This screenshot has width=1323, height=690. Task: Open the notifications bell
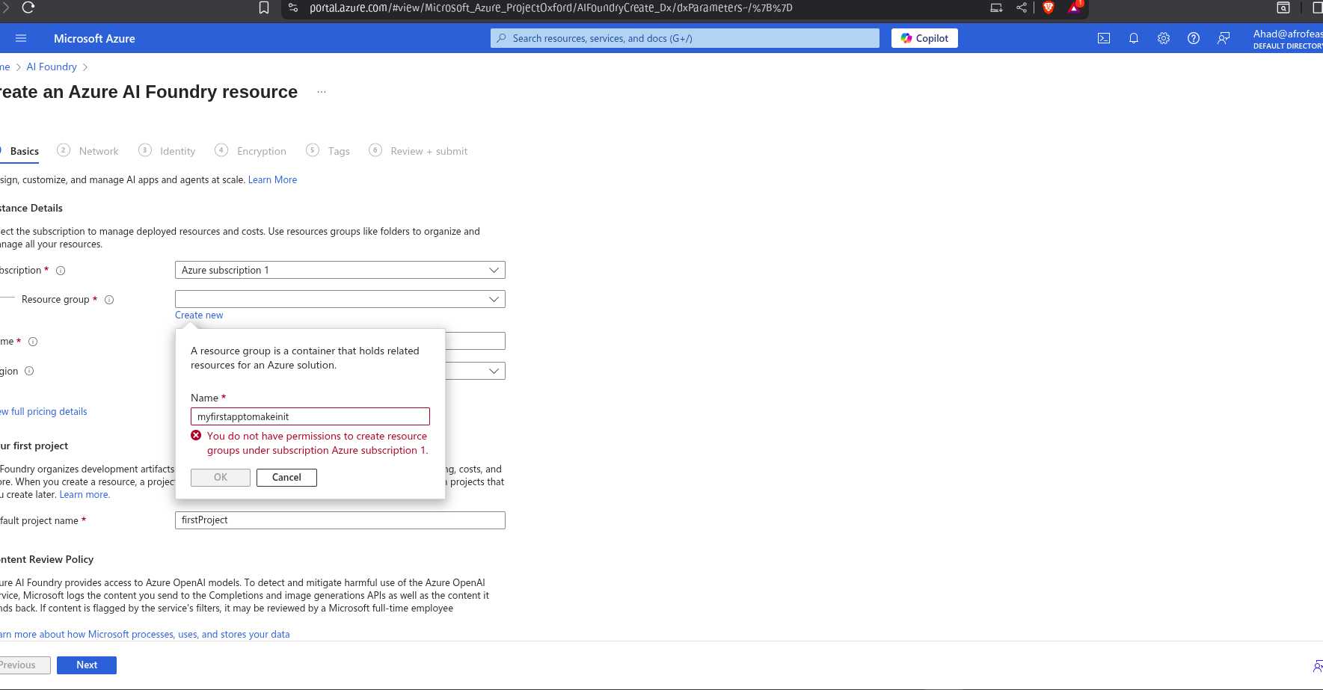(1134, 38)
